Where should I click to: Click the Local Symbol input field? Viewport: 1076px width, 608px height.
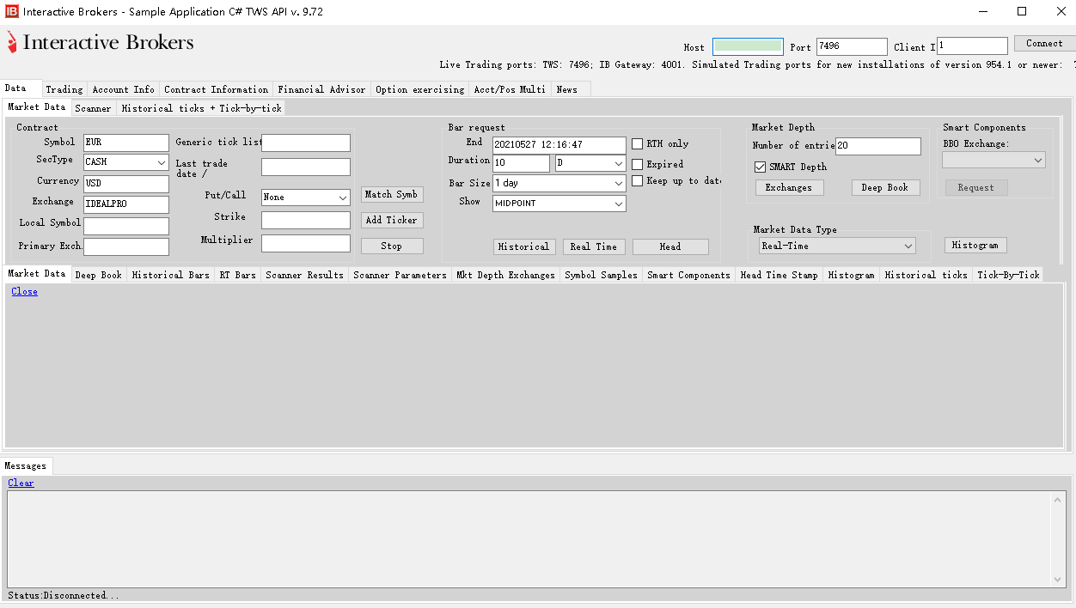point(126,226)
